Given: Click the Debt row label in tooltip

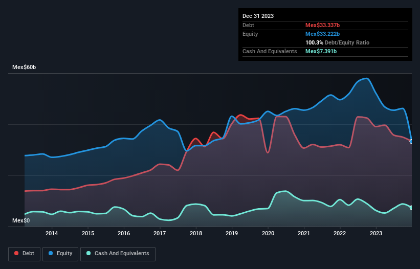Looking at the screenshot, I should [x=248, y=25].
